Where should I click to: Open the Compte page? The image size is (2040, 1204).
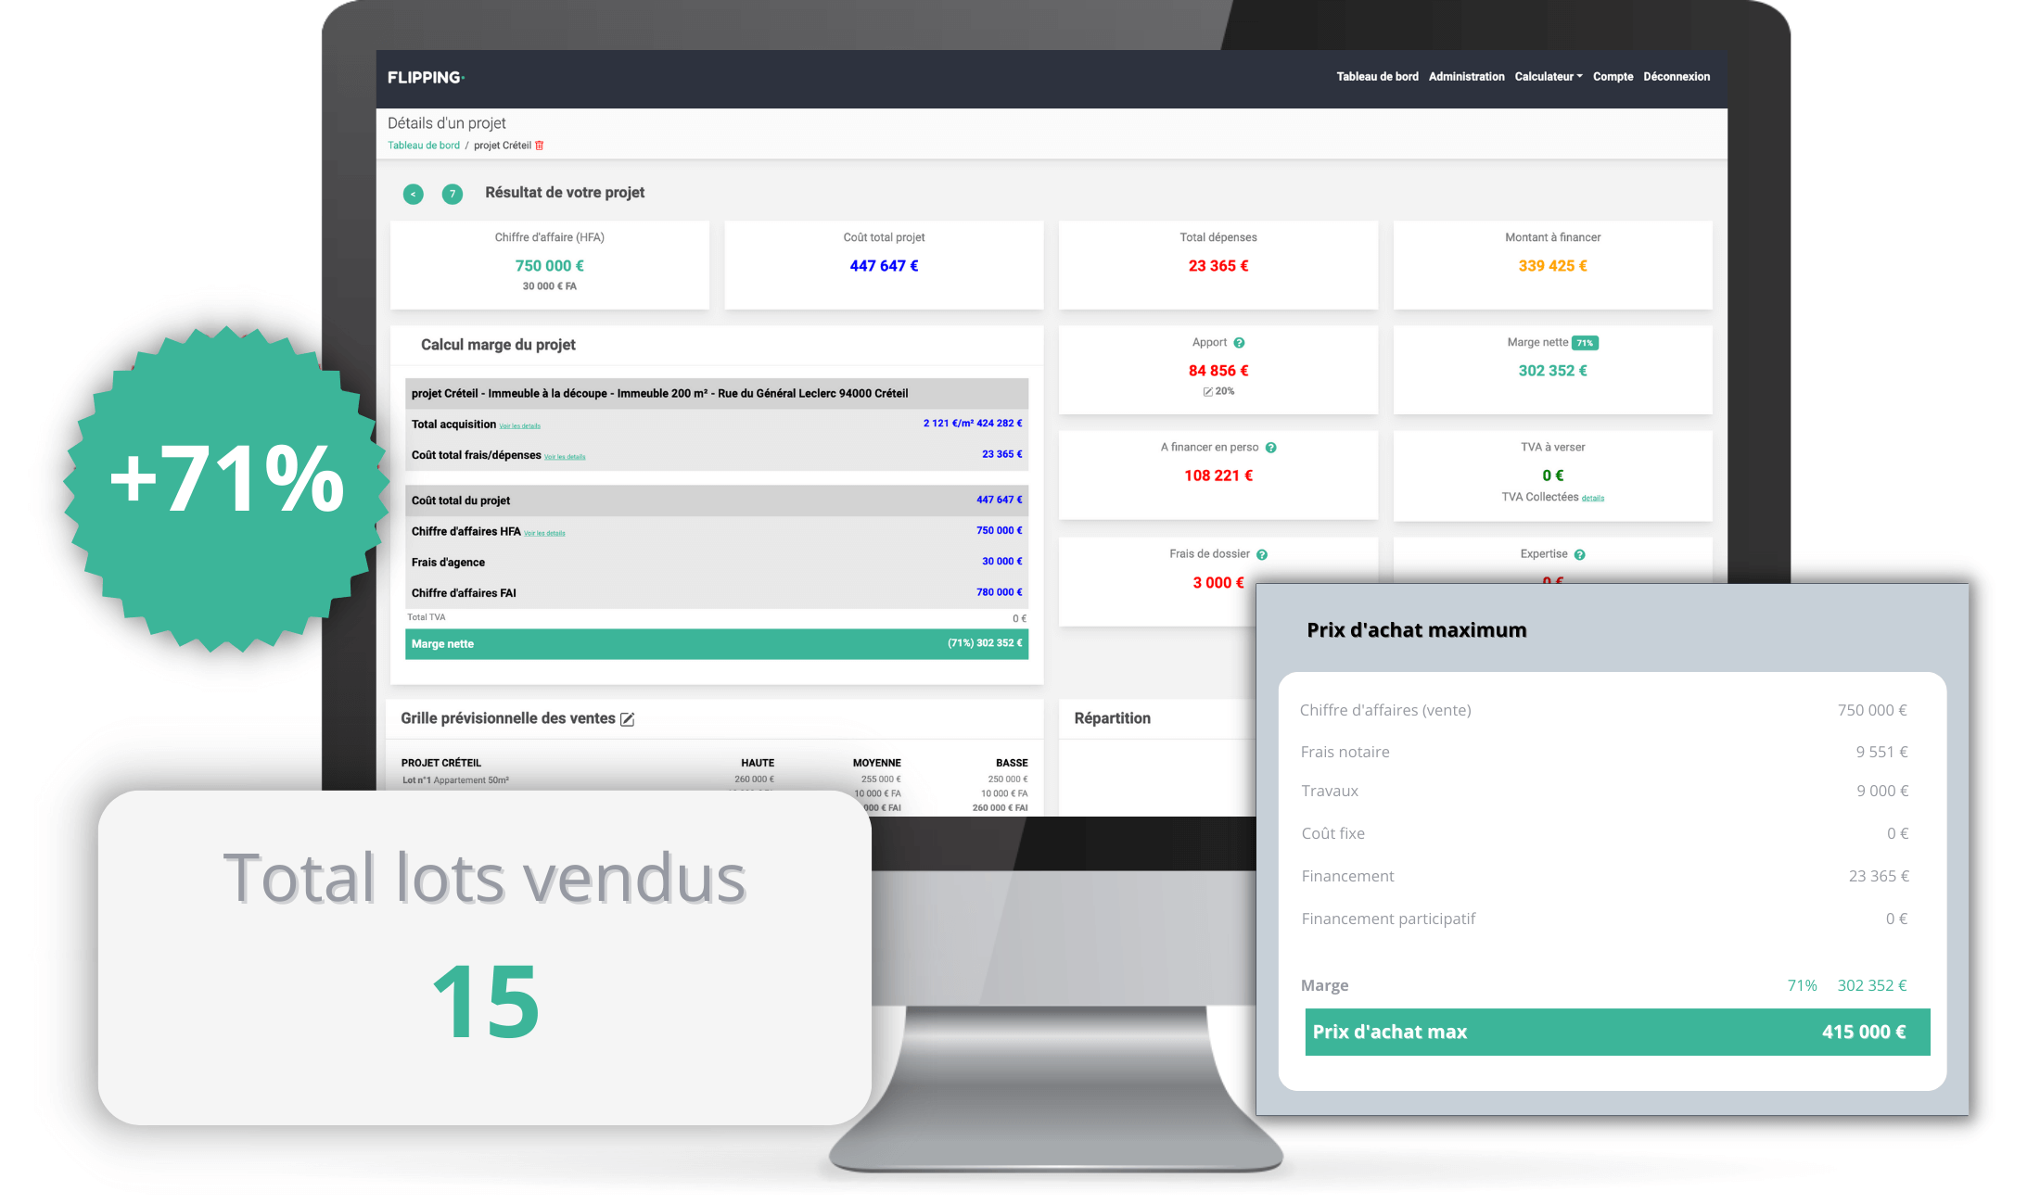tap(1613, 77)
